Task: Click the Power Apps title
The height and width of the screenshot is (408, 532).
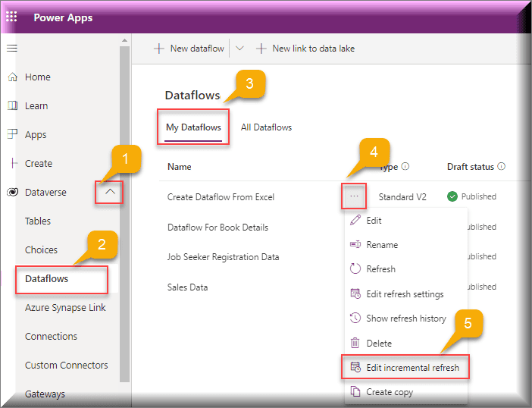Action: (63, 17)
